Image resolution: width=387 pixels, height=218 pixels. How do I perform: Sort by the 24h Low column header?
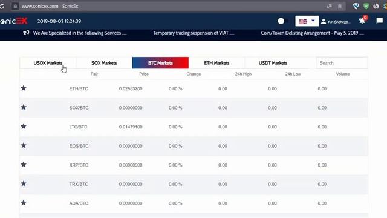(x=293, y=74)
